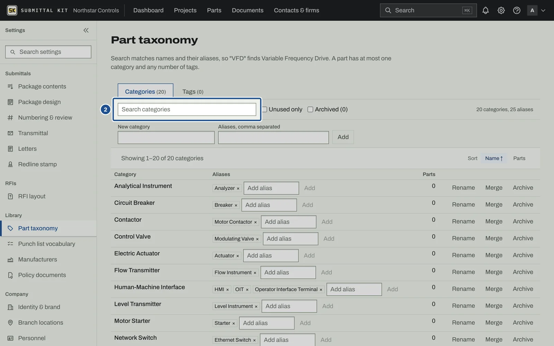The image size is (554, 346).
Task: Open the notifications bell
Action: click(x=485, y=10)
